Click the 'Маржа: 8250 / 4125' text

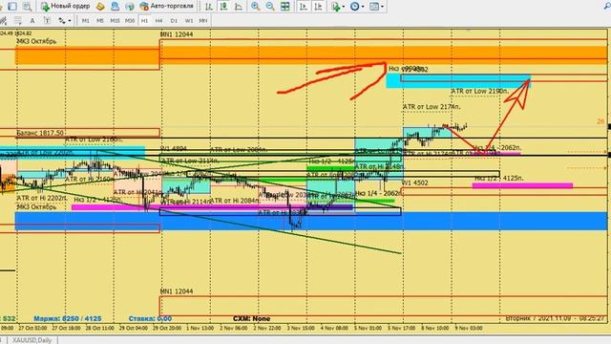click(x=68, y=318)
